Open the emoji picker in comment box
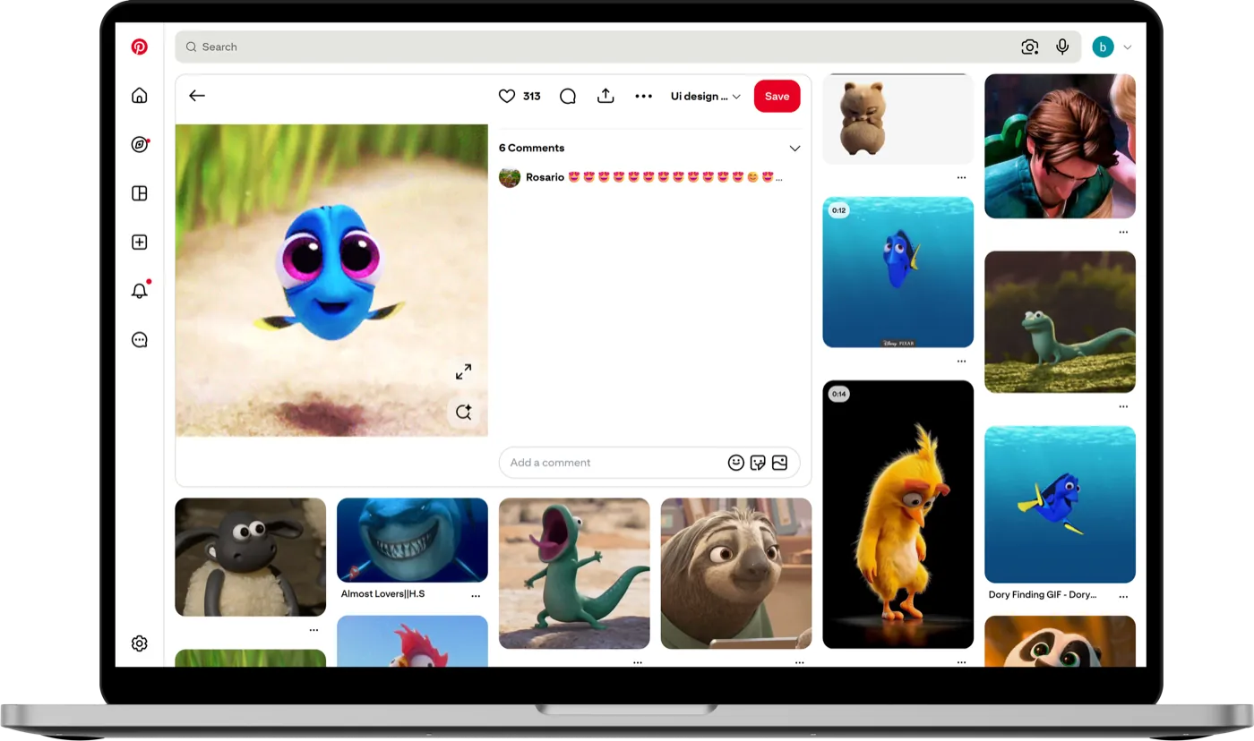 click(736, 463)
